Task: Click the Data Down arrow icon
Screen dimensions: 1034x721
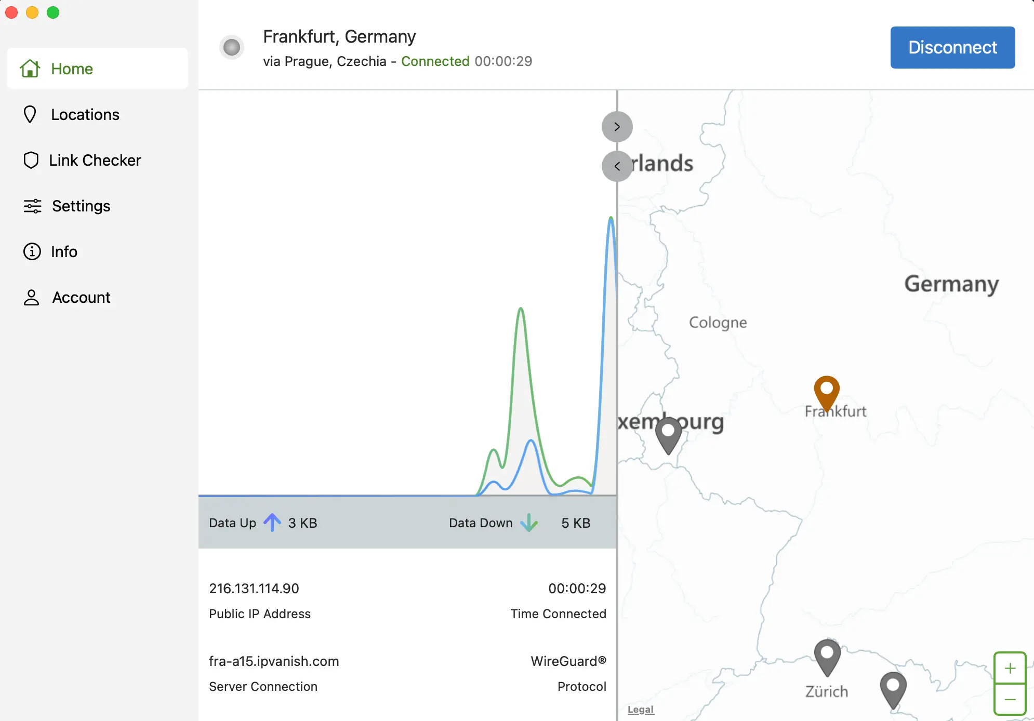Action: (x=529, y=523)
